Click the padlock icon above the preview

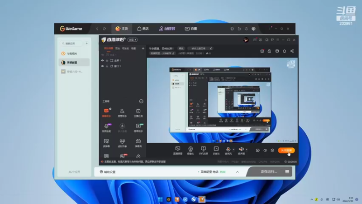tap(269, 51)
